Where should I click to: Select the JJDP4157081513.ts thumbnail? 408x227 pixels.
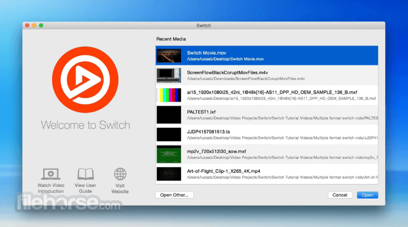(169, 134)
